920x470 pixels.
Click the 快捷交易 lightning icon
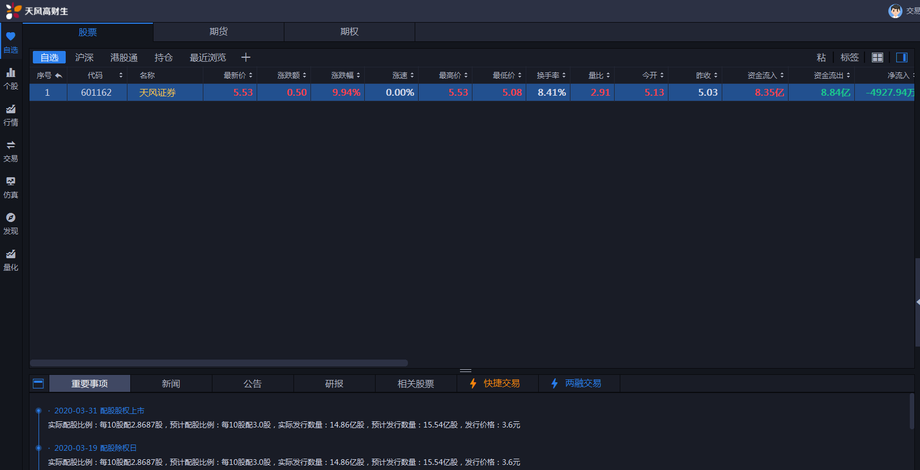473,383
